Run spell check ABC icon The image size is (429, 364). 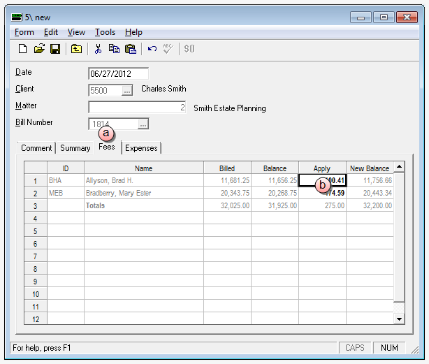(168, 49)
